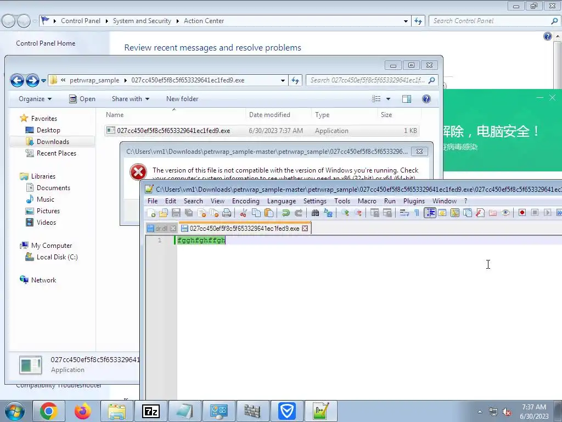Click the Paste icon in Notepad++ toolbar
Viewport: 562px width, 422px height.
point(269,213)
